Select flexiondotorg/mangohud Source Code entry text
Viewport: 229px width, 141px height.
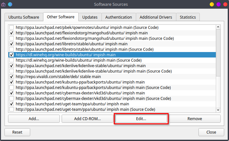95,39
